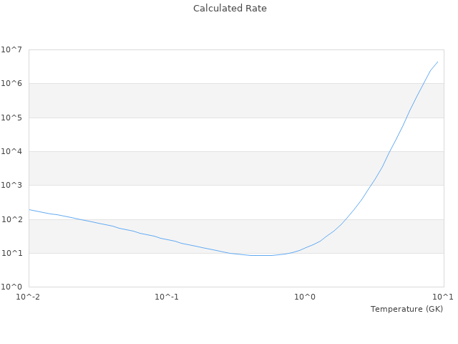This screenshot has height=344, width=458.
Task: Select the 10^1 x-axis tick label
Action: 443,297
